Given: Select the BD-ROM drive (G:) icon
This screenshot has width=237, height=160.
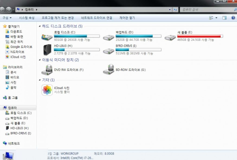Looking at the screenshot, I should [109, 69].
